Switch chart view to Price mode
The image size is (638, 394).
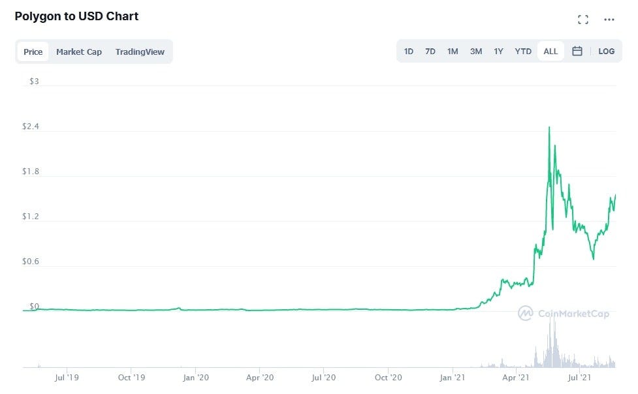(33, 51)
